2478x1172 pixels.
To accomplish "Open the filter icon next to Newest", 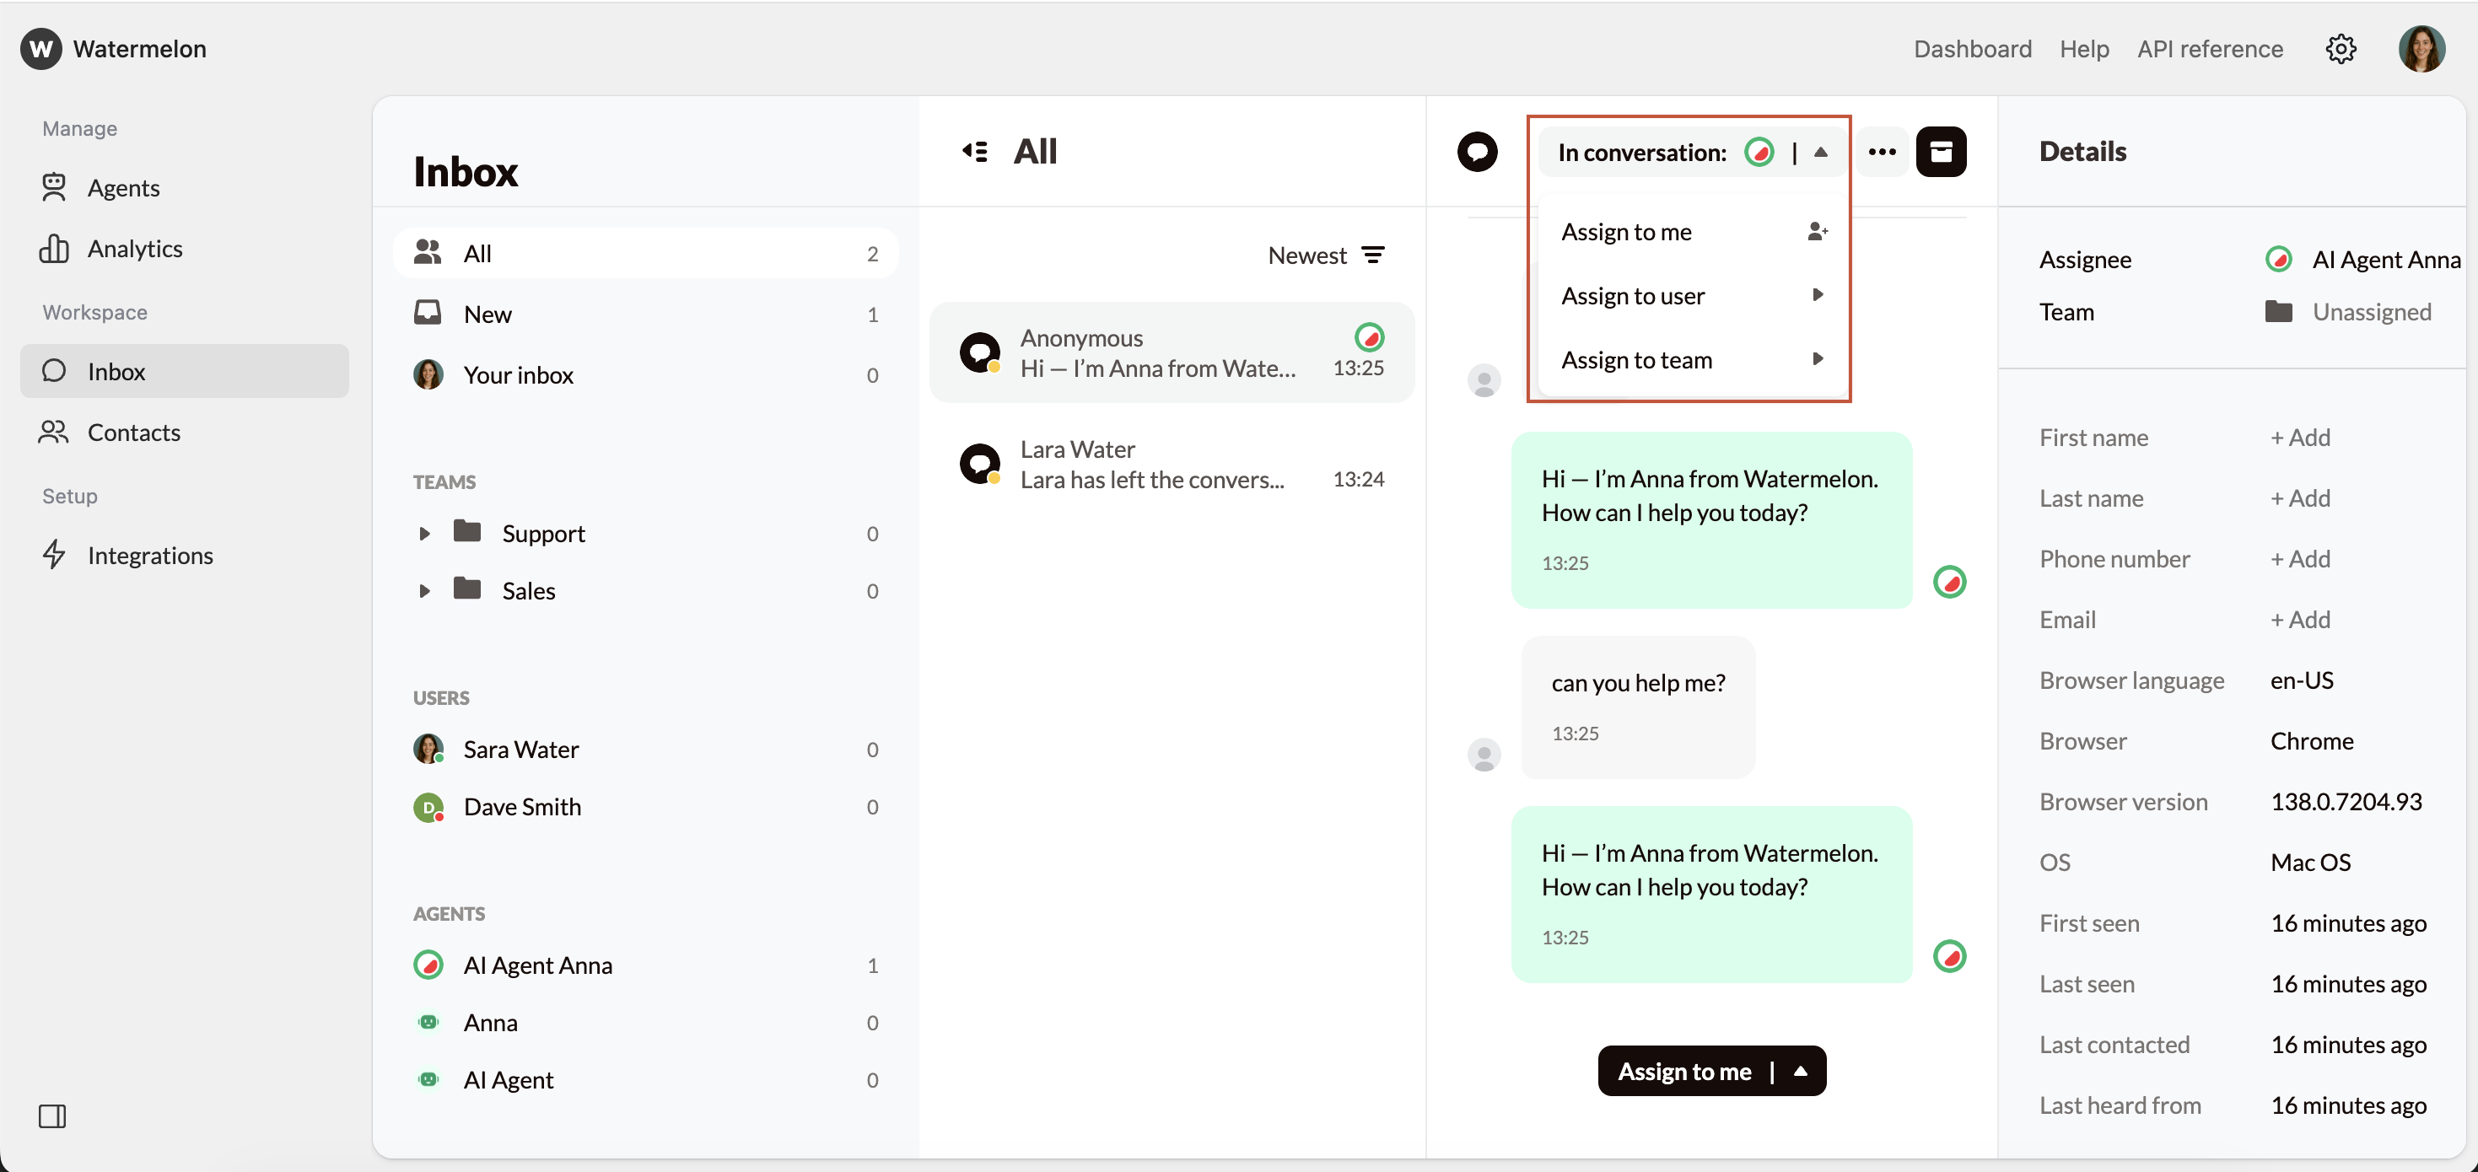I will click(x=1374, y=255).
